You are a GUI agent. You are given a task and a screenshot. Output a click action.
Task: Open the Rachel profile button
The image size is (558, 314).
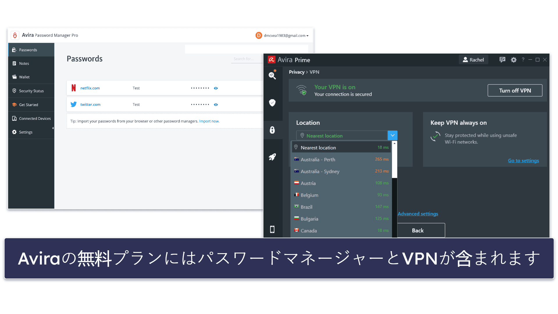[x=473, y=60]
